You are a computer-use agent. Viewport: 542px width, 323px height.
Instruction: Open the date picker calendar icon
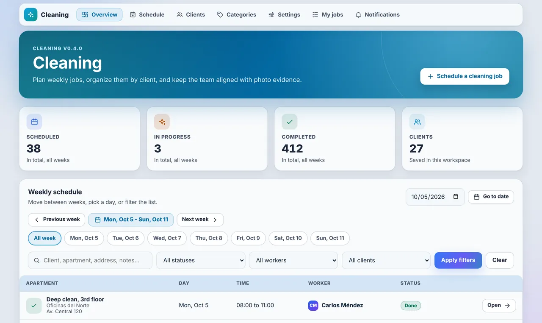tap(456, 197)
